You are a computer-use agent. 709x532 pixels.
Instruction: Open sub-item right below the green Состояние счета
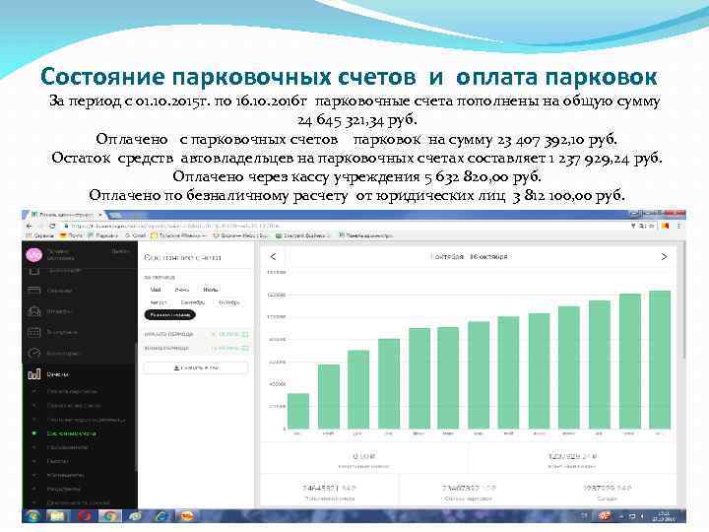point(67,447)
